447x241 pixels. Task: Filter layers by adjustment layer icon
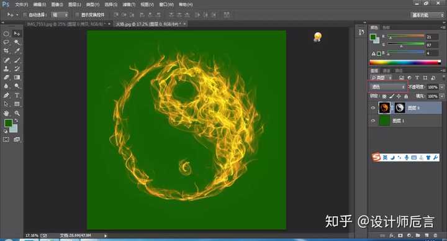(409, 78)
